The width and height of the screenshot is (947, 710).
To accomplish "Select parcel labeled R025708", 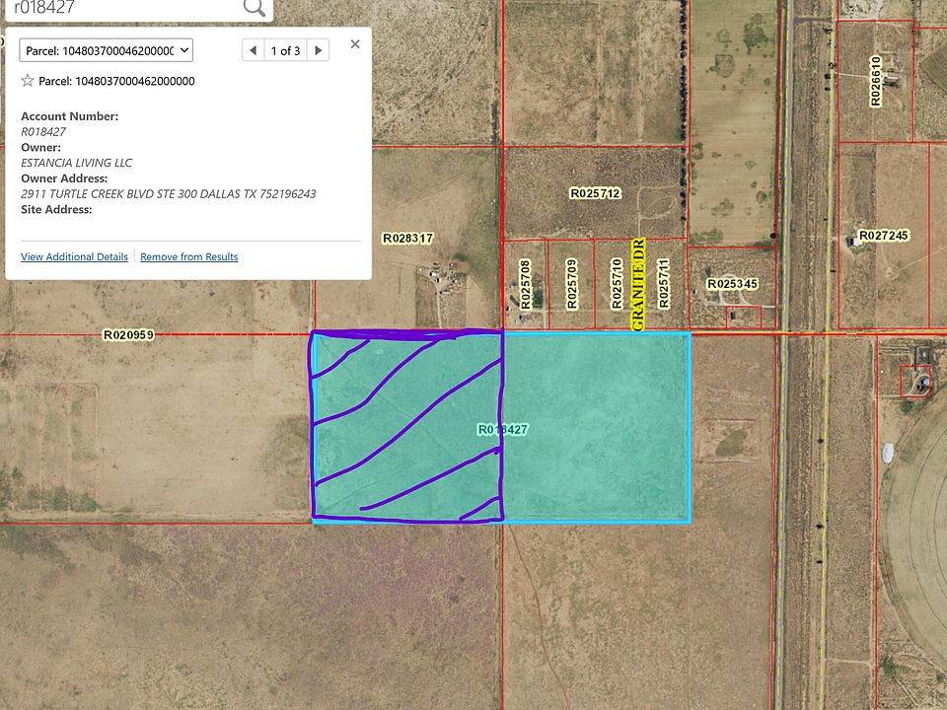I will (526, 284).
